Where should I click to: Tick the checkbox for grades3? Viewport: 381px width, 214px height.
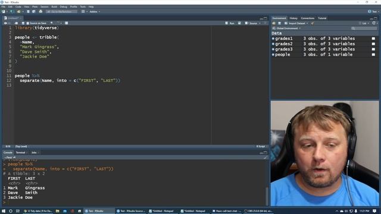373,49
